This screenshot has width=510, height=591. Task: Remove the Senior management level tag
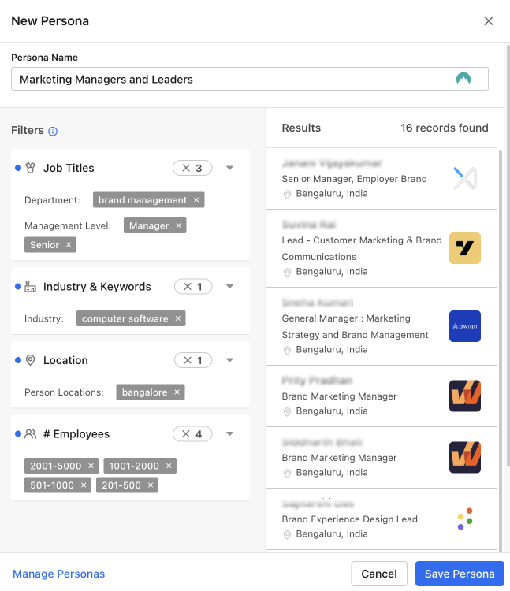69,245
